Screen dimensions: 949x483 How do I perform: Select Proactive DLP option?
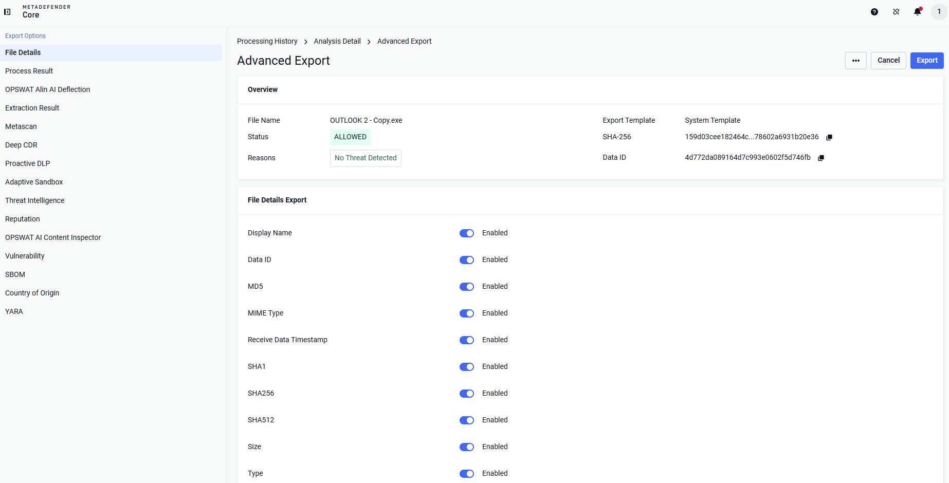[111, 164]
